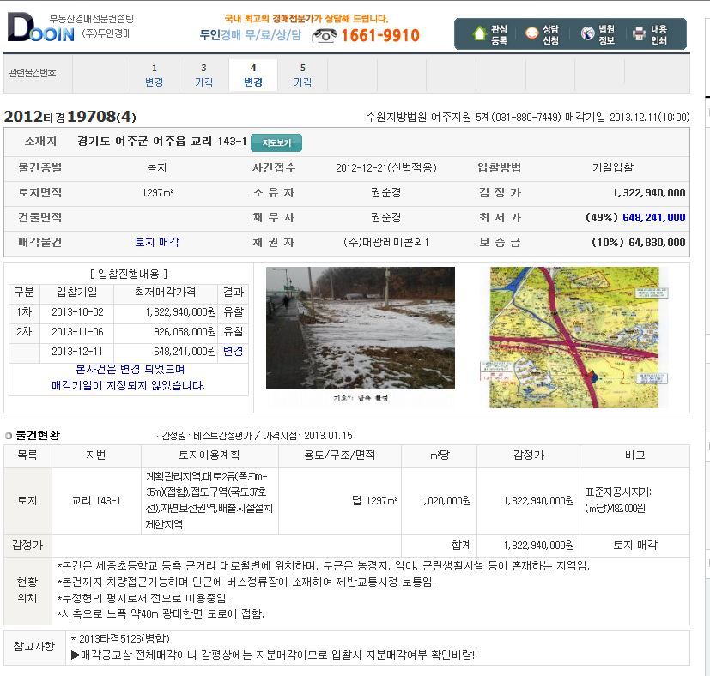Click the 관심등록 house icon
Viewport: 710px width, 676px height.
480,34
